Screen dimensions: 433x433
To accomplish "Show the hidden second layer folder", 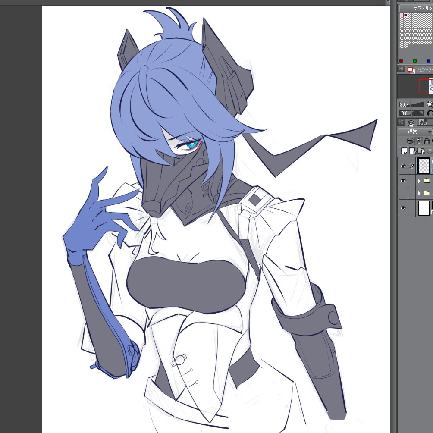I will coord(403,193).
